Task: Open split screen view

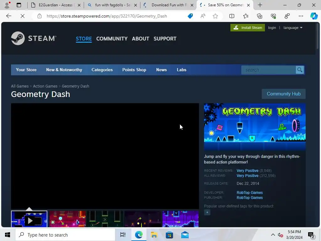Action: tap(232, 16)
